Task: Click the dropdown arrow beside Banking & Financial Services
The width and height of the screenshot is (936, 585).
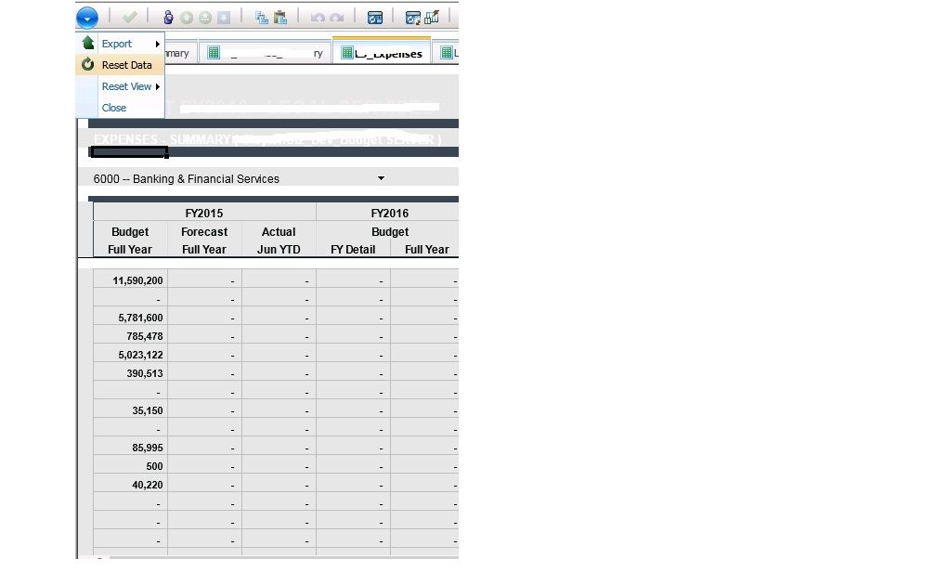Action: click(x=381, y=178)
